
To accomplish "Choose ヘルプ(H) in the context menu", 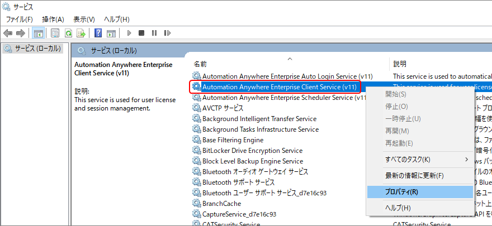I will pyautogui.click(x=420, y=208).
